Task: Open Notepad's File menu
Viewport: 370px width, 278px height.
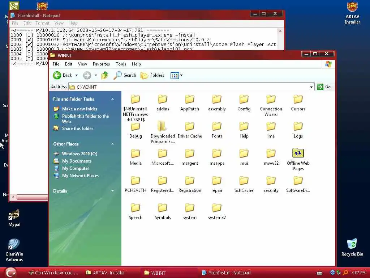Action: pos(15,23)
